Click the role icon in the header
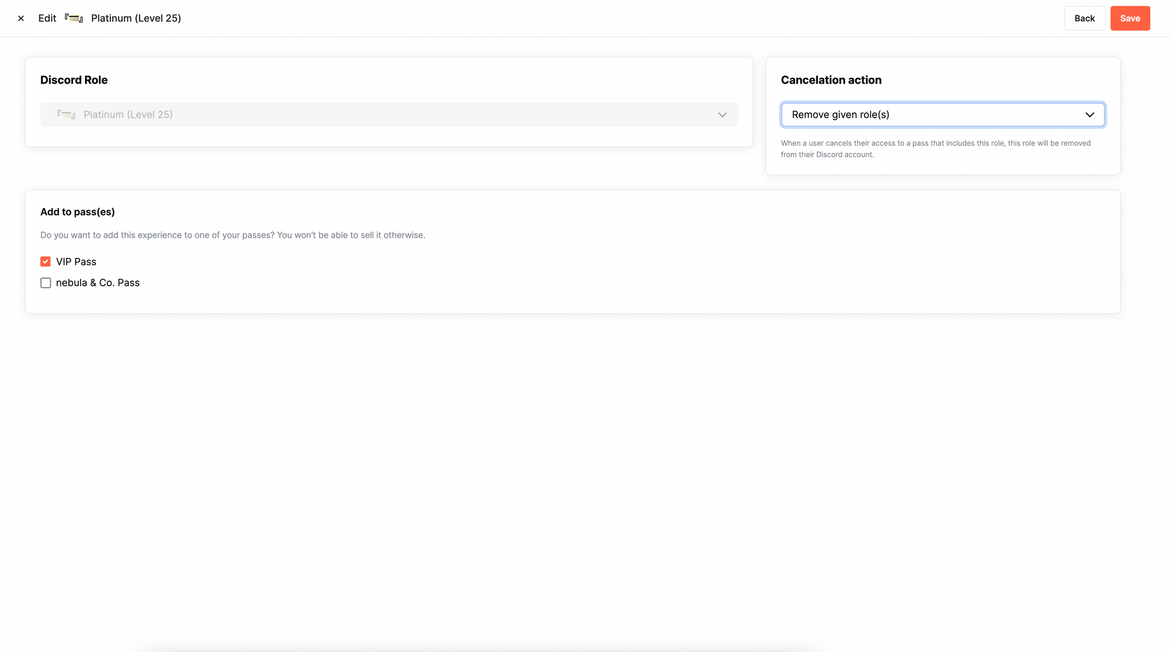The height and width of the screenshot is (652, 1170). point(74,18)
